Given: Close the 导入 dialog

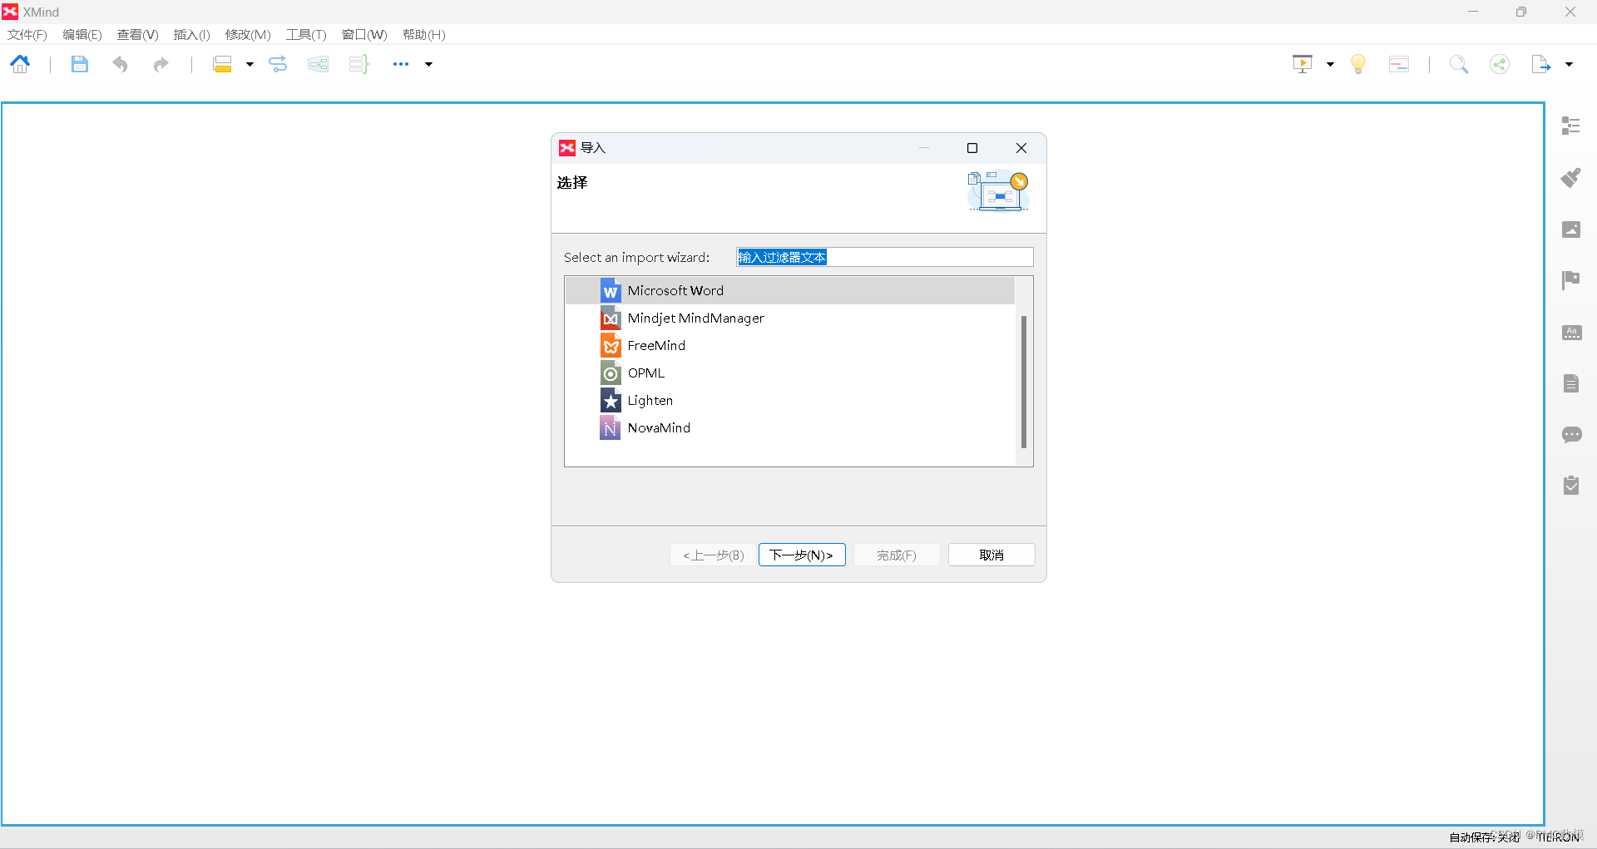Looking at the screenshot, I should [1021, 148].
